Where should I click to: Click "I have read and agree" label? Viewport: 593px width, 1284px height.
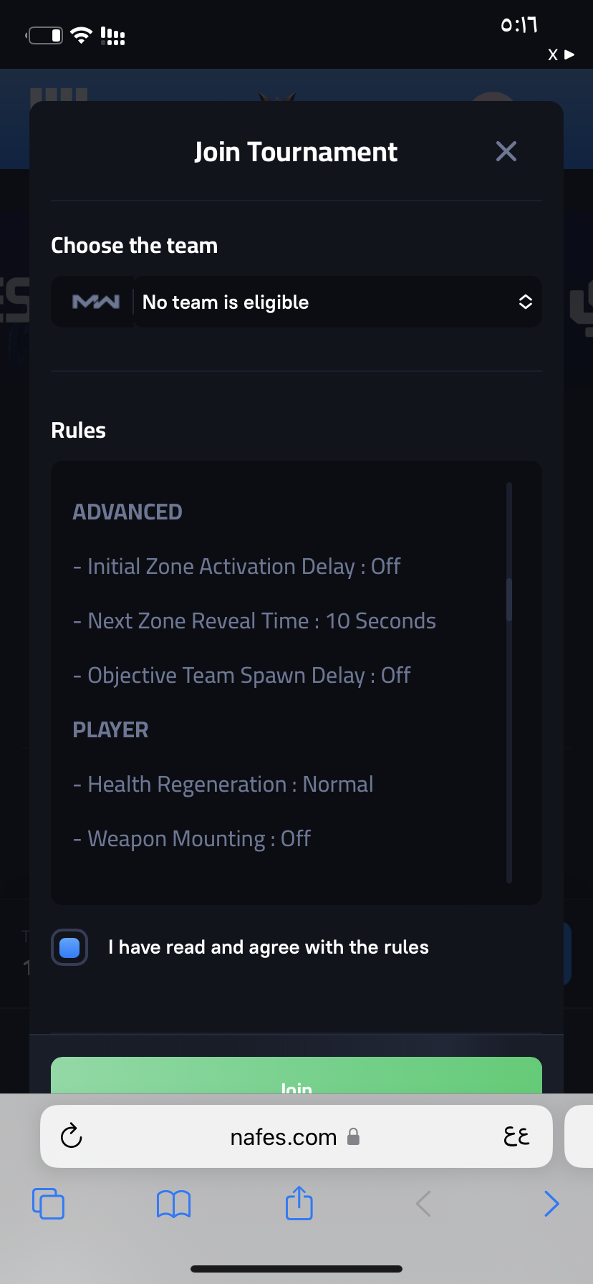[x=269, y=947]
